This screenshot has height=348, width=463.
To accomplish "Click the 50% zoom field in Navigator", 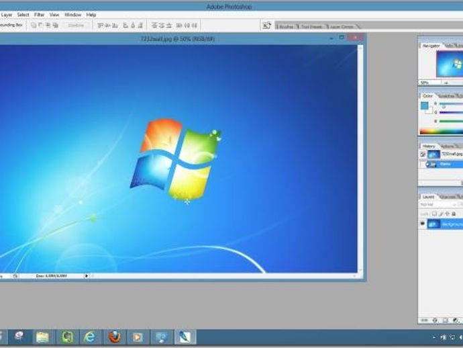I will (x=429, y=83).
